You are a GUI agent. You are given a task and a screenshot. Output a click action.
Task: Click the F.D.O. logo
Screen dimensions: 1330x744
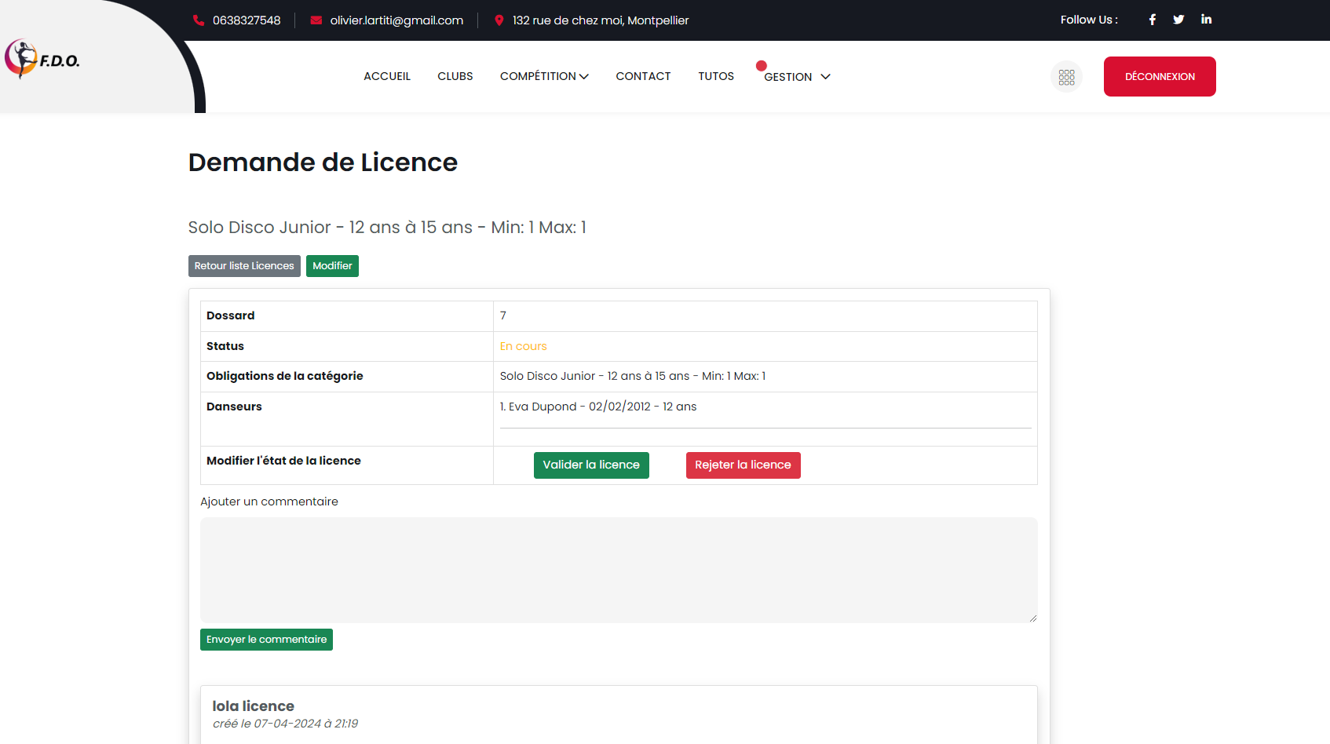pyautogui.click(x=42, y=60)
